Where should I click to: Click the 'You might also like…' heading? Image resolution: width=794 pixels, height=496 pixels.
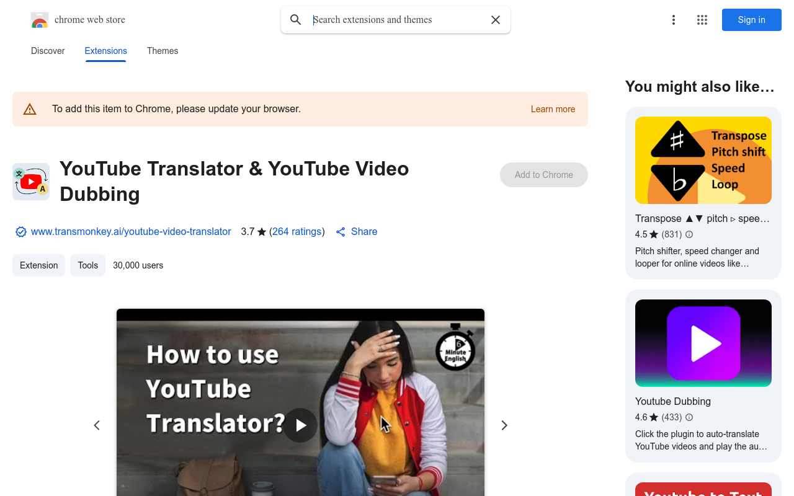[700, 87]
